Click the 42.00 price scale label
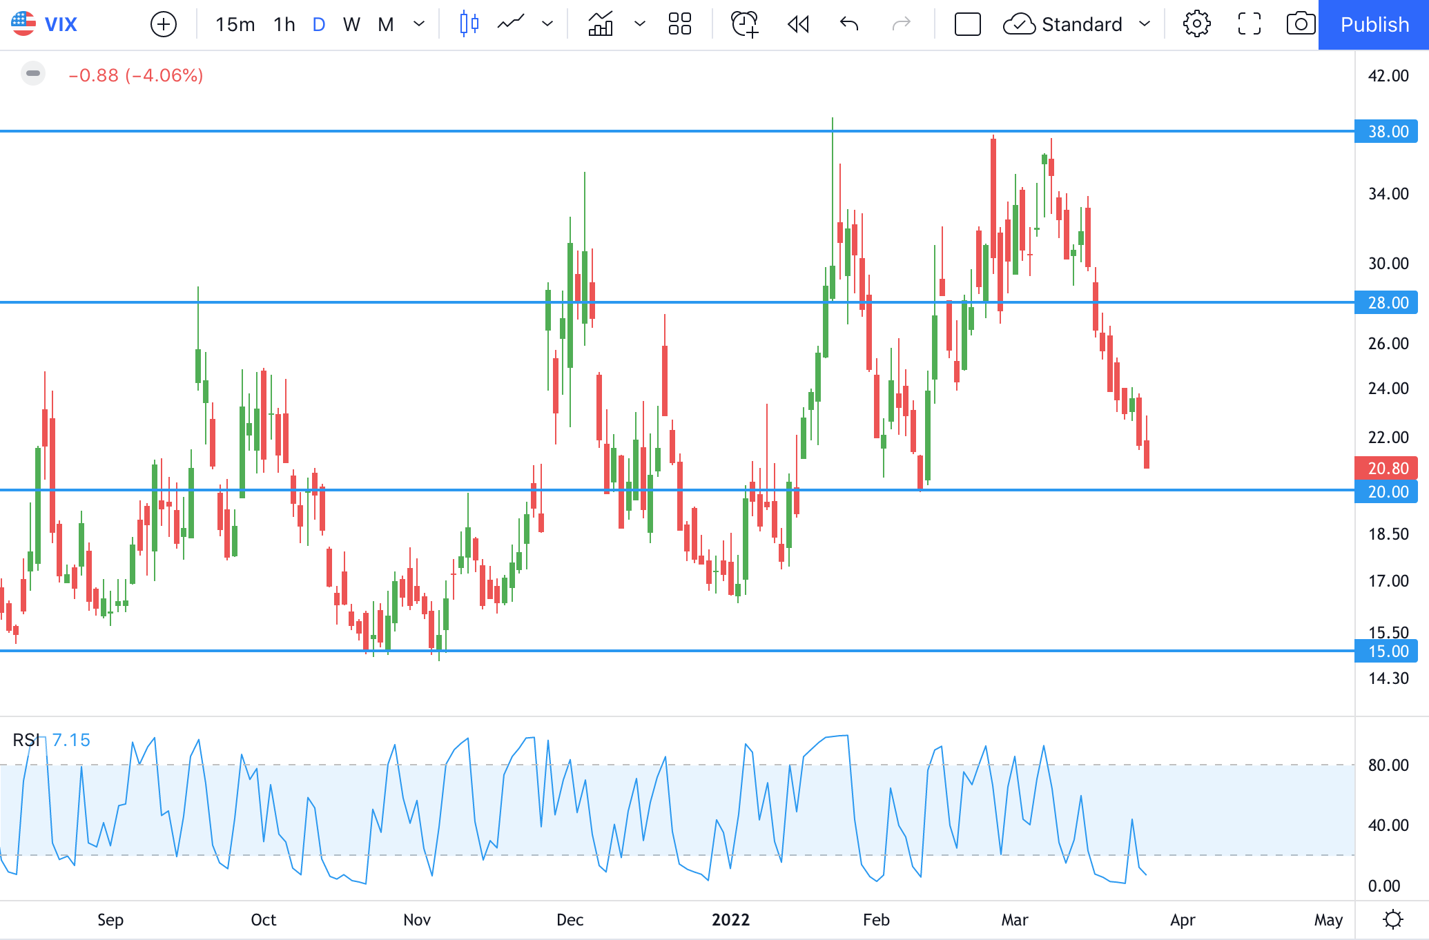The height and width of the screenshot is (940, 1429). click(1388, 75)
